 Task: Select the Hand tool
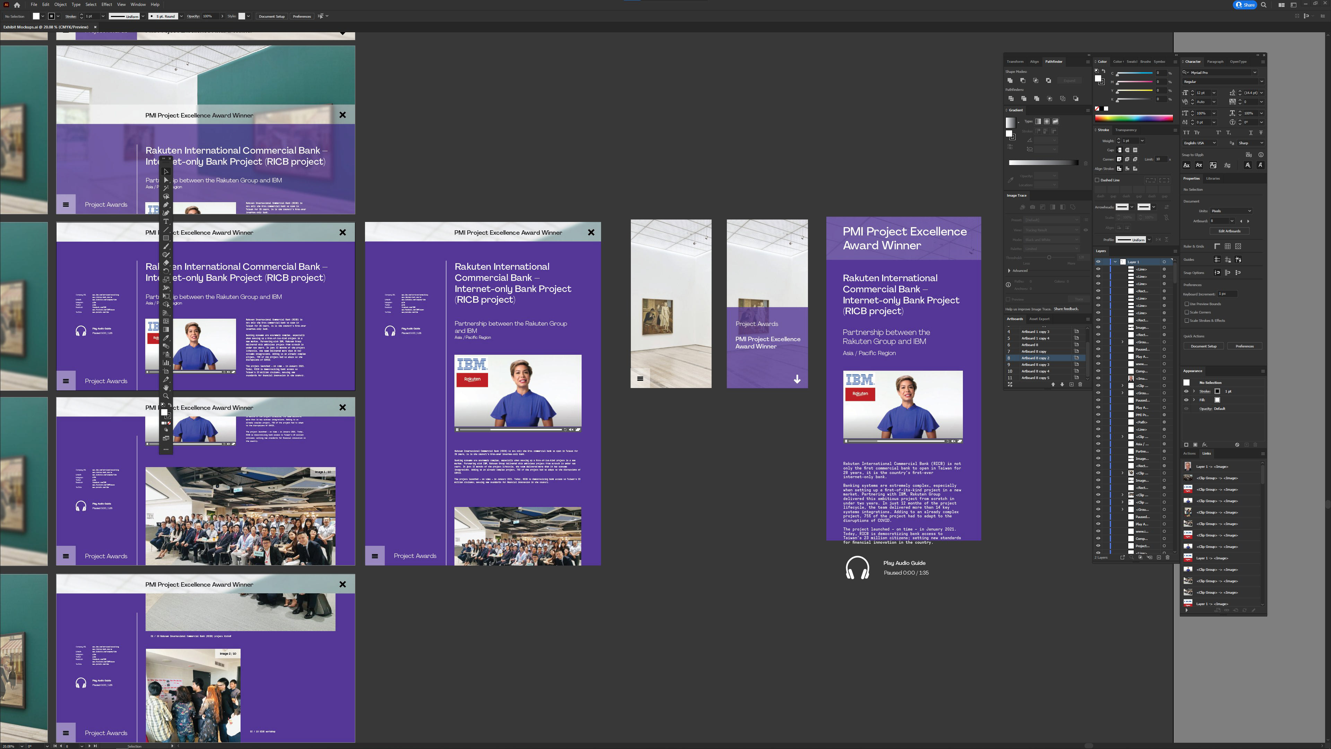point(166,387)
